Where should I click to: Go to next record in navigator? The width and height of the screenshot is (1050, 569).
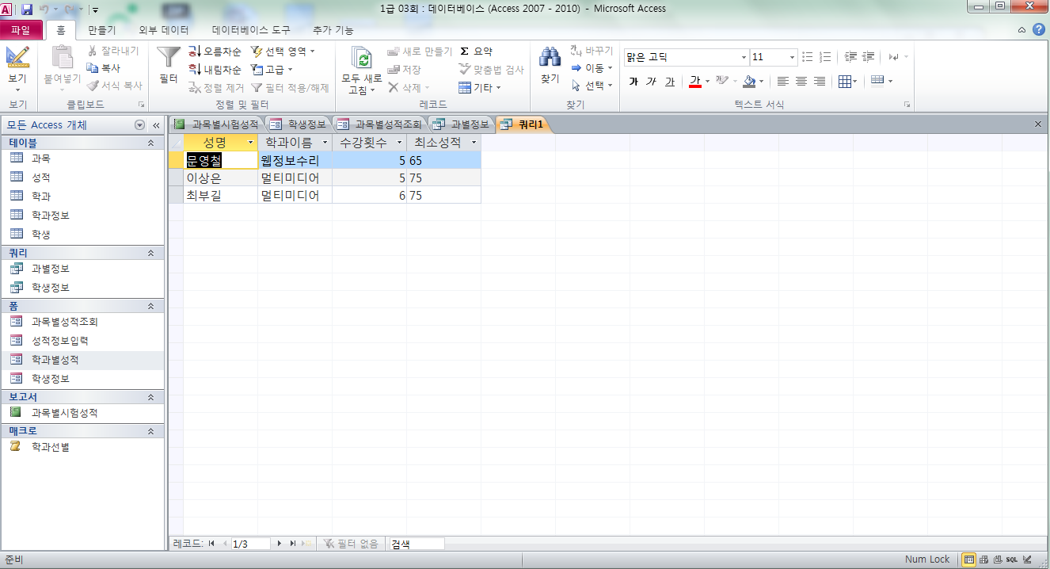coord(280,544)
